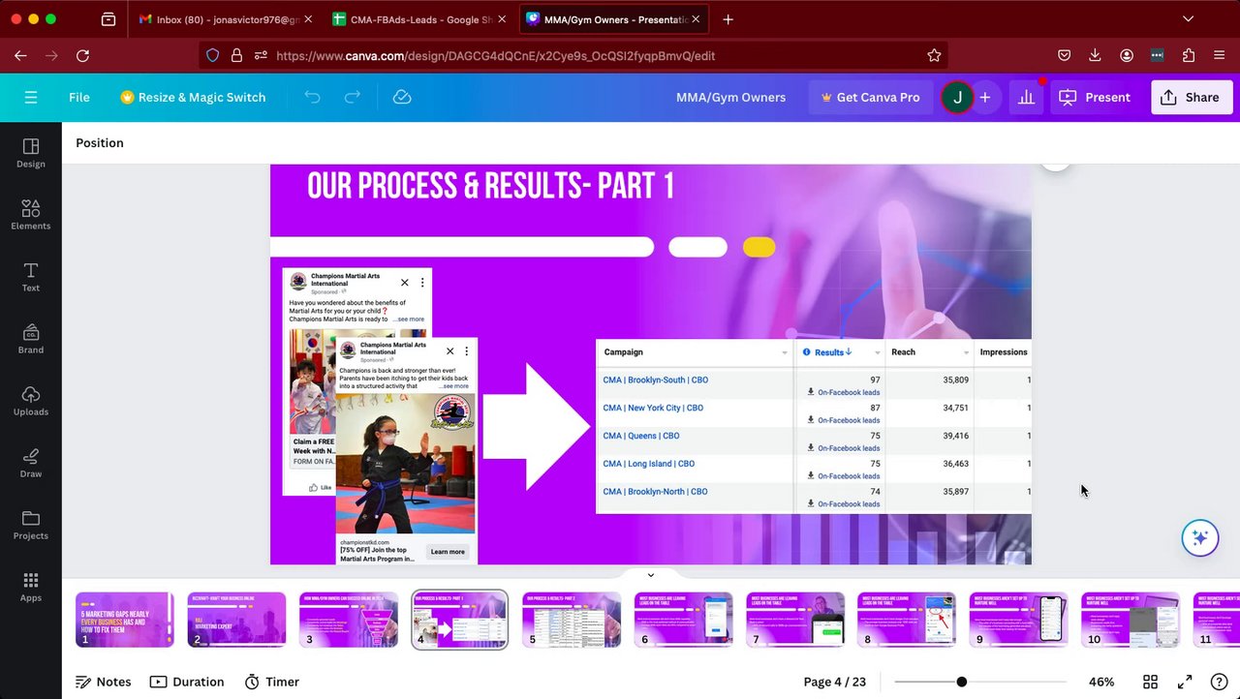Open the Apps sidebar panel

(x=31, y=587)
